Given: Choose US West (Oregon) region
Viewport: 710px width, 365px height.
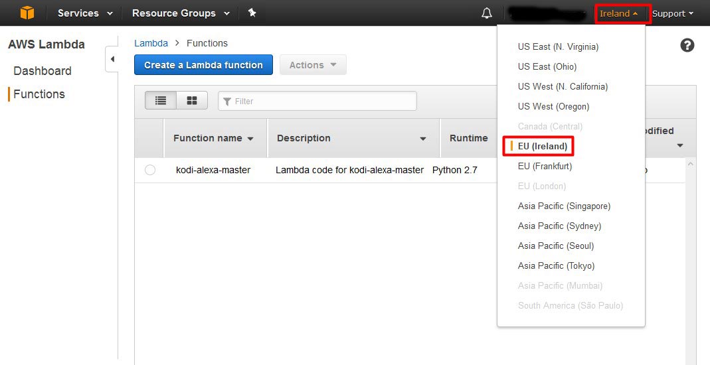Looking at the screenshot, I should (x=553, y=106).
